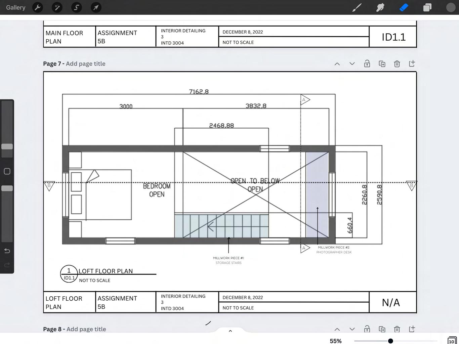
Task: Duplicate Page 8
Action: (382, 329)
